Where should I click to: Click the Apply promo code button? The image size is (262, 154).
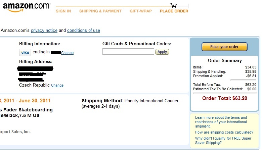coord(162,52)
